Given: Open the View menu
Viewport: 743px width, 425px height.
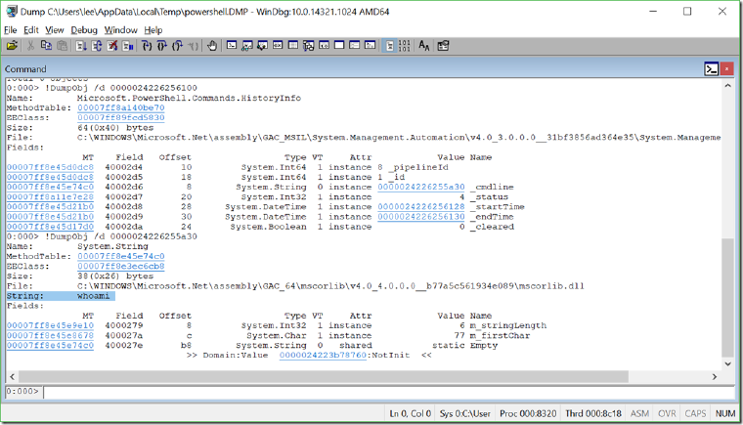Looking at the screenshot, I should pos(55,30).
